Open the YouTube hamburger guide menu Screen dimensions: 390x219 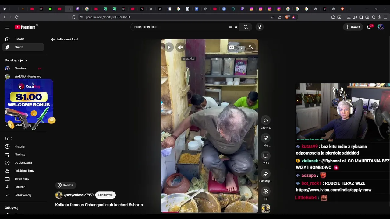7,27
